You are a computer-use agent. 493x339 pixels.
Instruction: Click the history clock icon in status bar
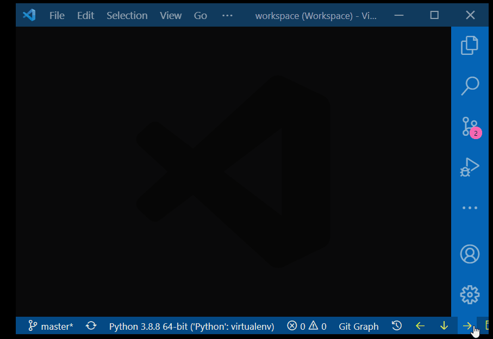pos(397,326)
